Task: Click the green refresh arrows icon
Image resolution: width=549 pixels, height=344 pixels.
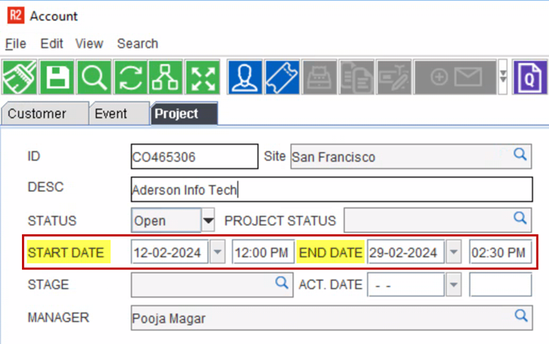Action: tap(131, 78)
